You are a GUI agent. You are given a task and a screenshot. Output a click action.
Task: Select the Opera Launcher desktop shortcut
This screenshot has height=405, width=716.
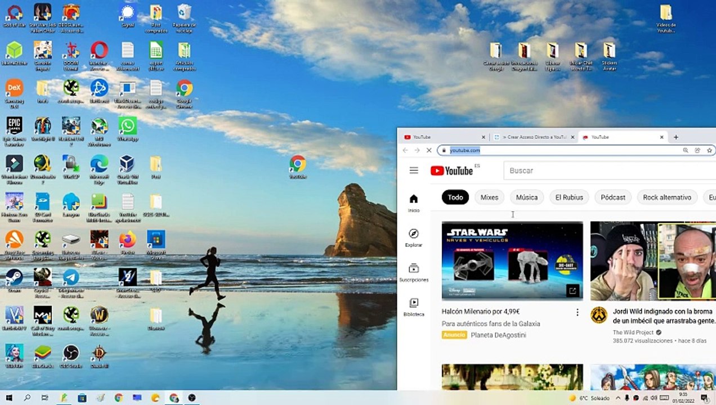(x=100, y=56)
